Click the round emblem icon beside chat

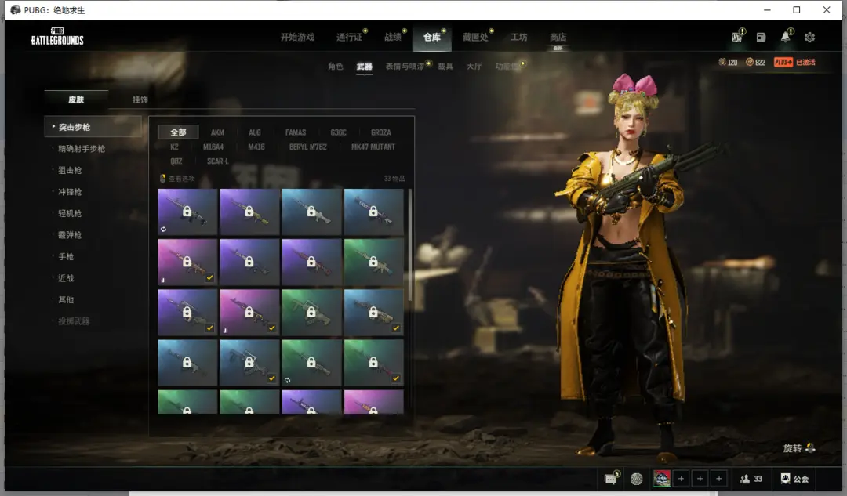pos(637,479)
